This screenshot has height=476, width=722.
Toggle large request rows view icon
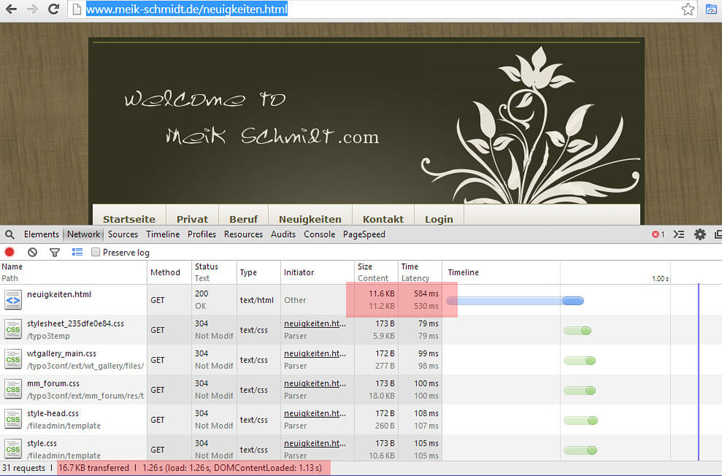click(77, 252)
